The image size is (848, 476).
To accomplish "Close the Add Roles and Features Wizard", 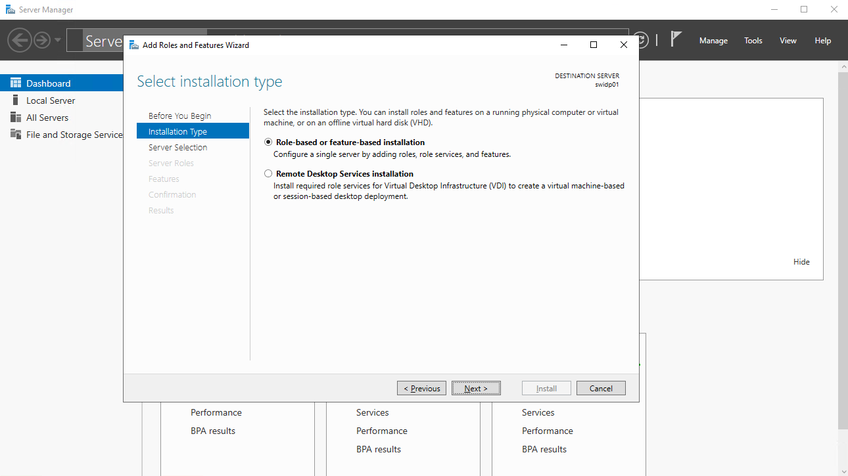I will point(624,45).
